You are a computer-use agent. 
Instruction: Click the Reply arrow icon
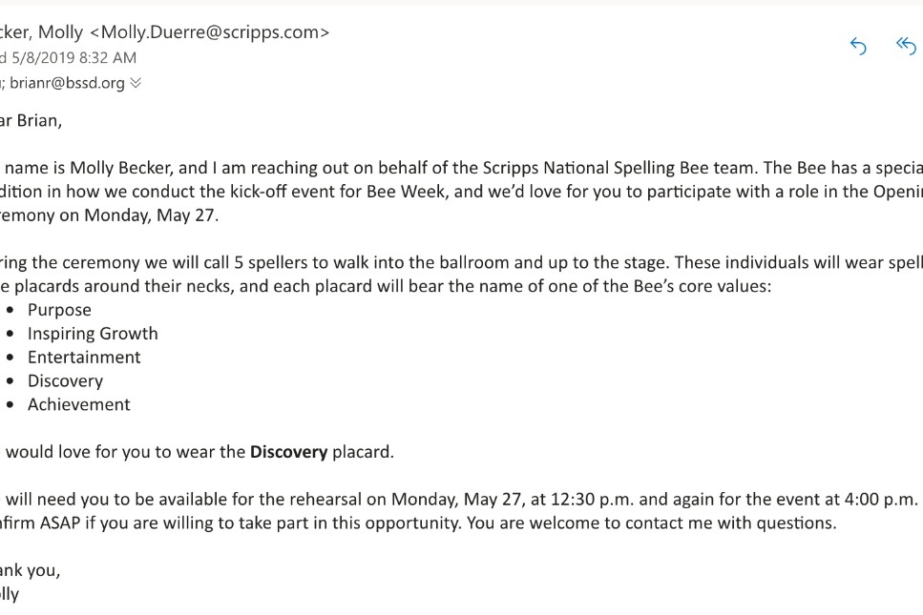(x=858, y=46)
